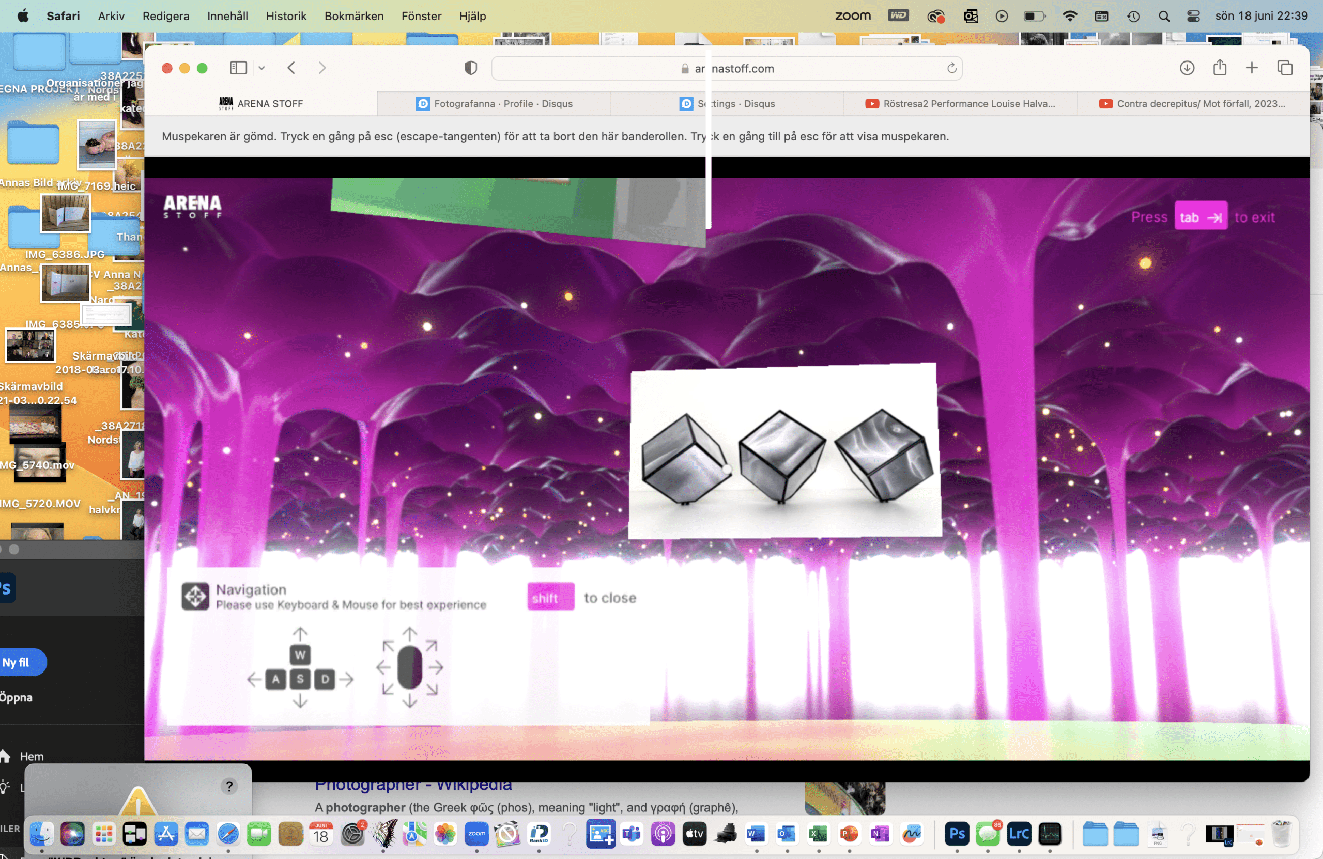Switch to Fotografanna Profile Disqus tab
Screen dimensions: 1323x859
(x=494, y=103)
